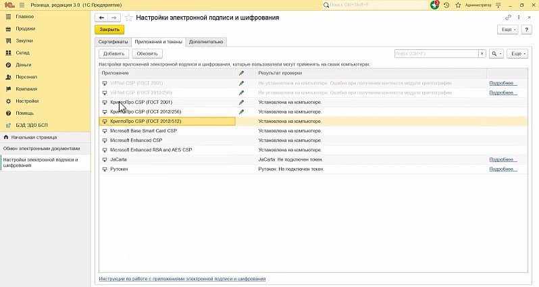Click the Помощь question icon

(x=9, y=113)
